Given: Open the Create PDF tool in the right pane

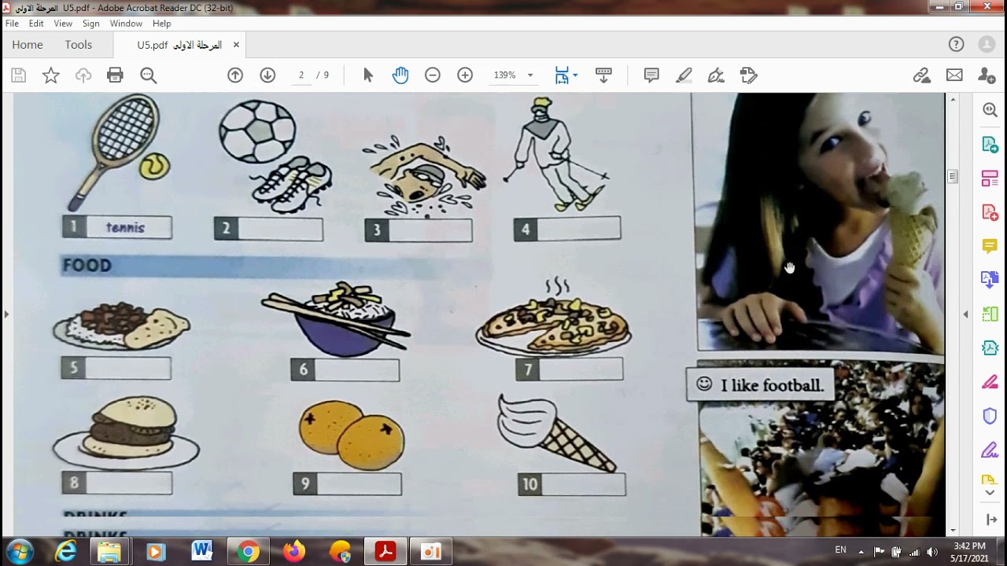Looking at the screenshot, I should point(990,212).
